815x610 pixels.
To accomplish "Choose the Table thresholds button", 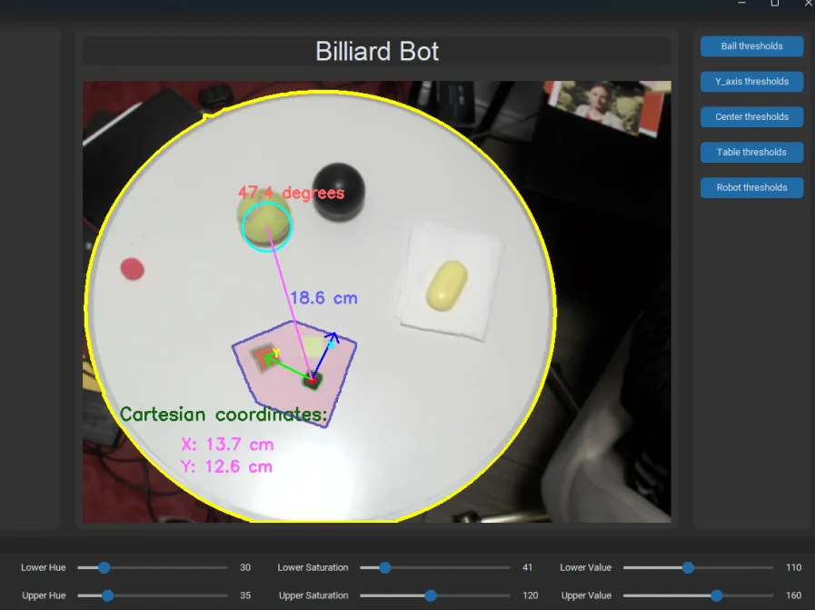I will (x=751, y=153).
